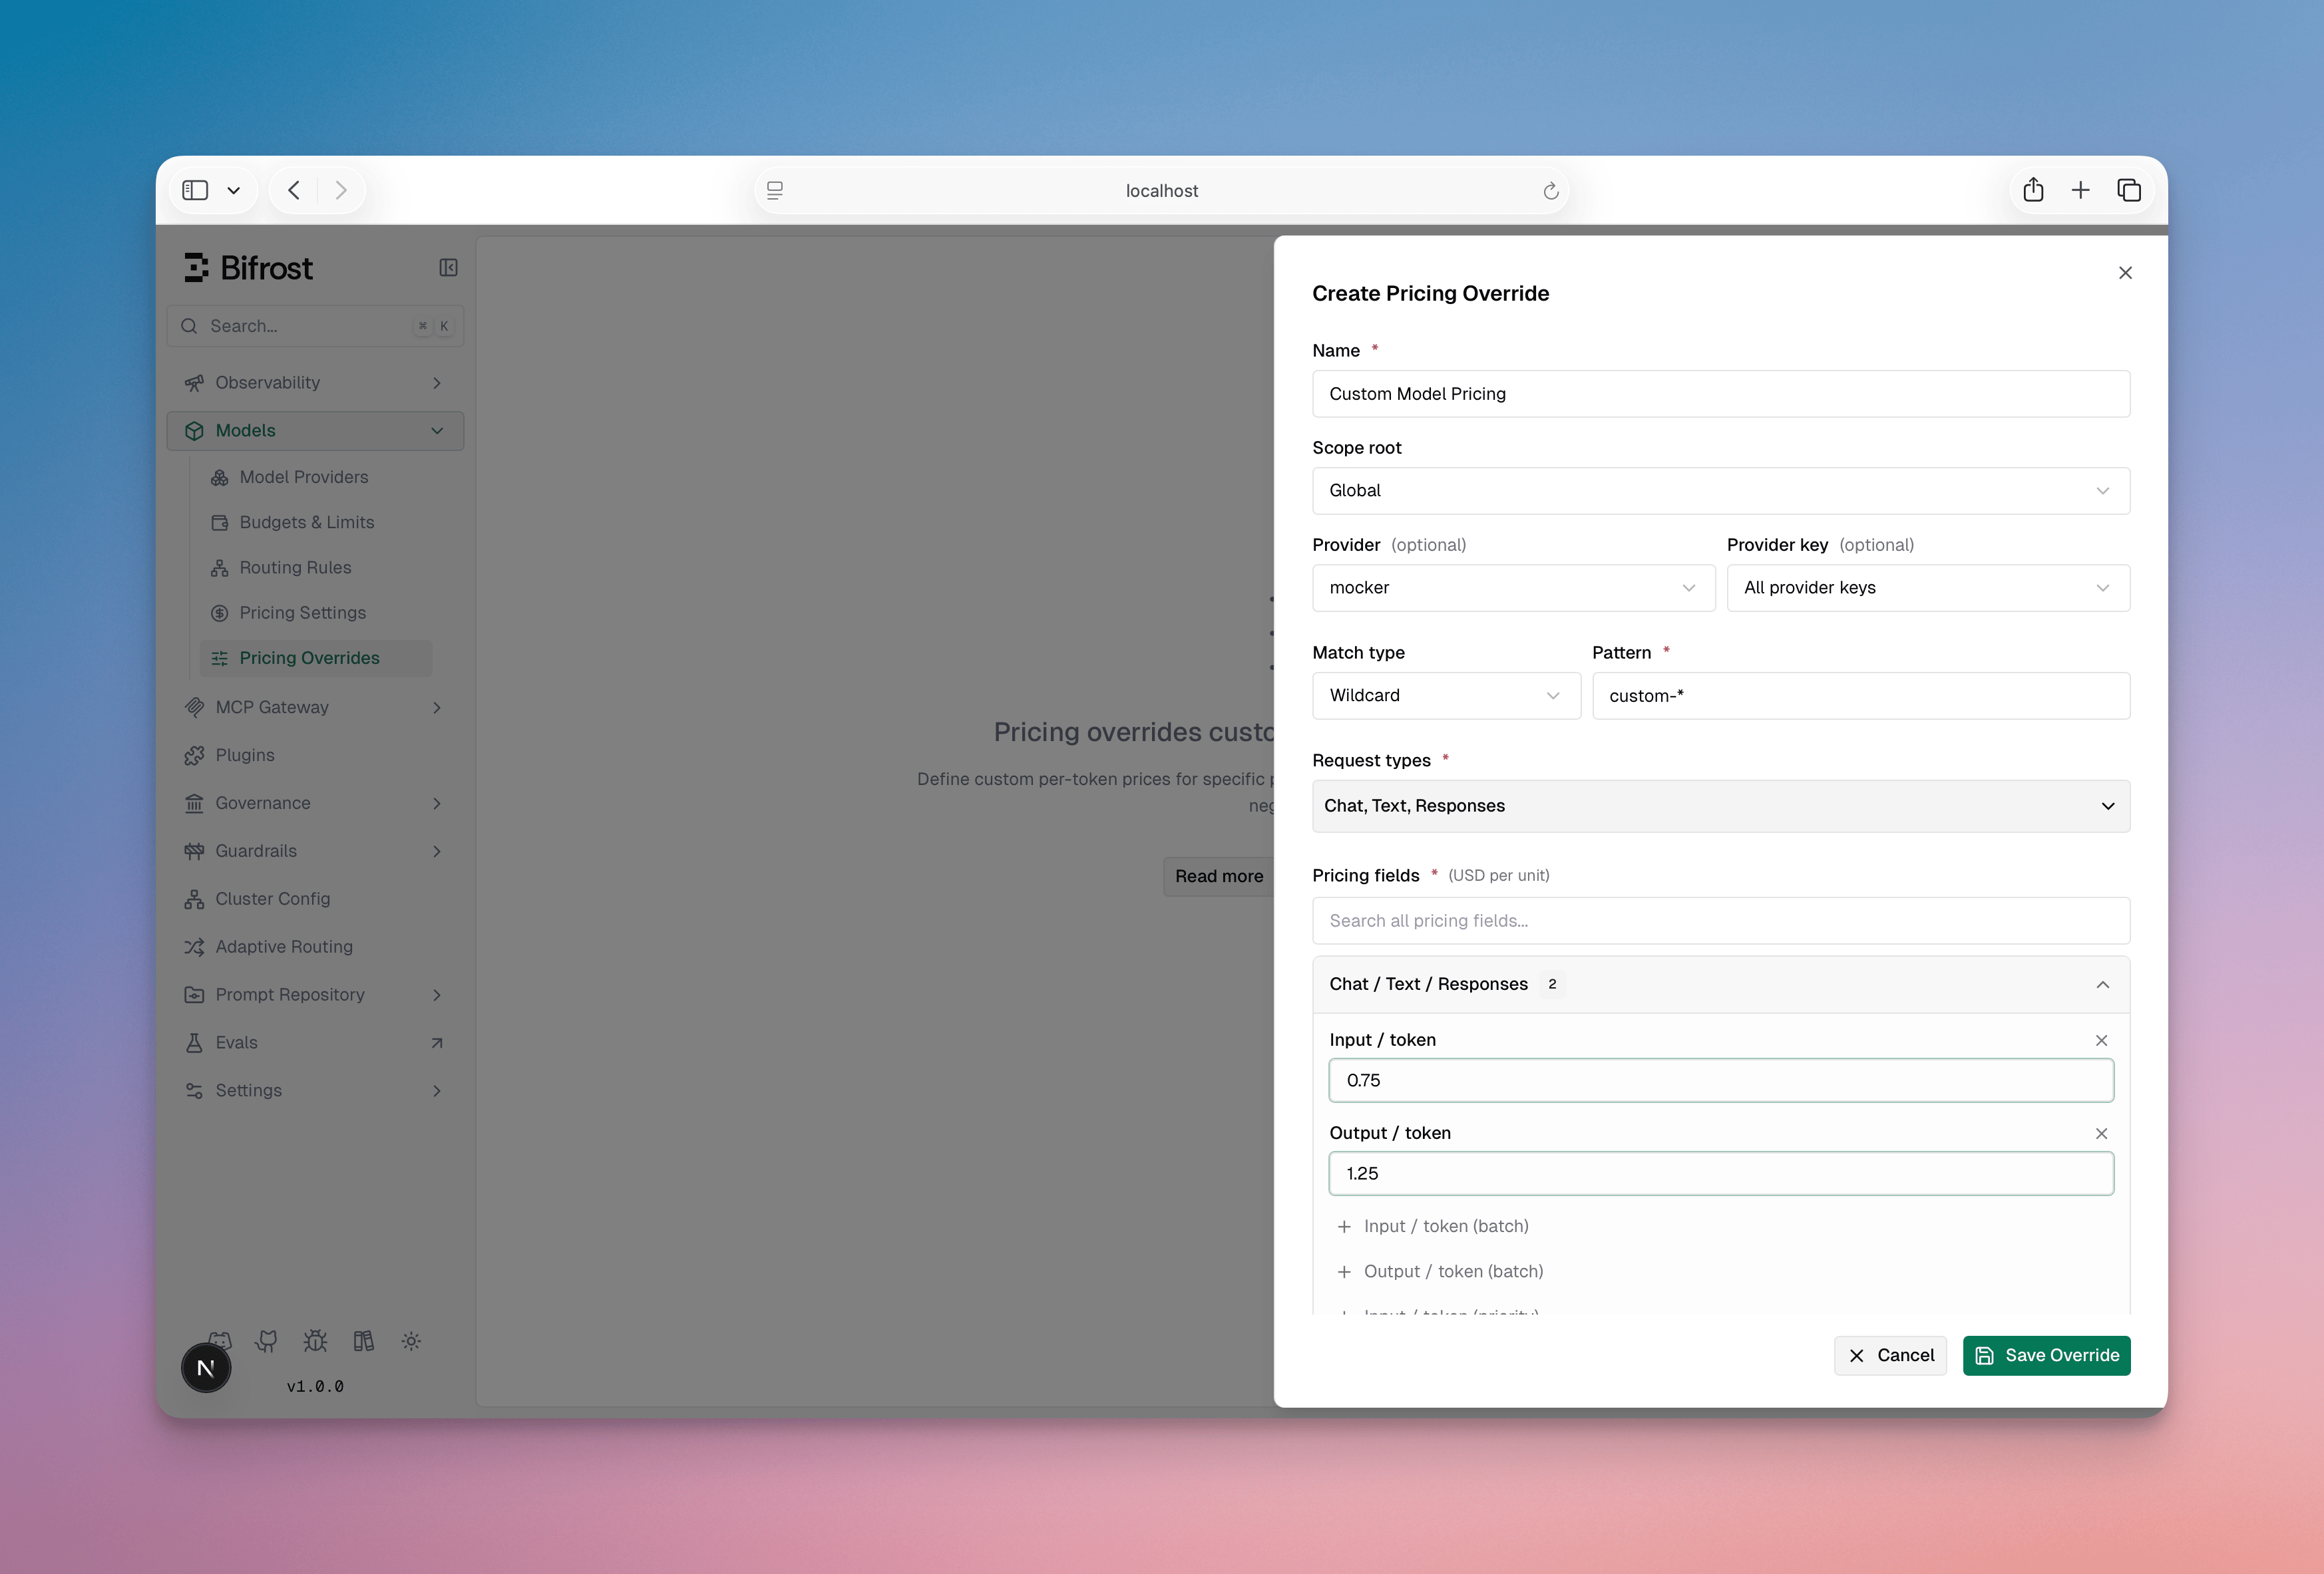
Task: Click the Bifrost logo
Action: (x=248, y=268)
